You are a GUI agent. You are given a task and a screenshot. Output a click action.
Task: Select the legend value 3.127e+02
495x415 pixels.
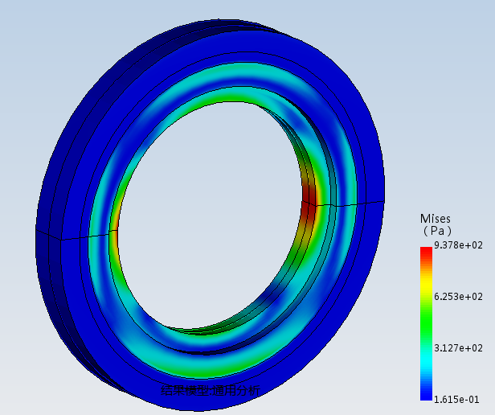458,348
